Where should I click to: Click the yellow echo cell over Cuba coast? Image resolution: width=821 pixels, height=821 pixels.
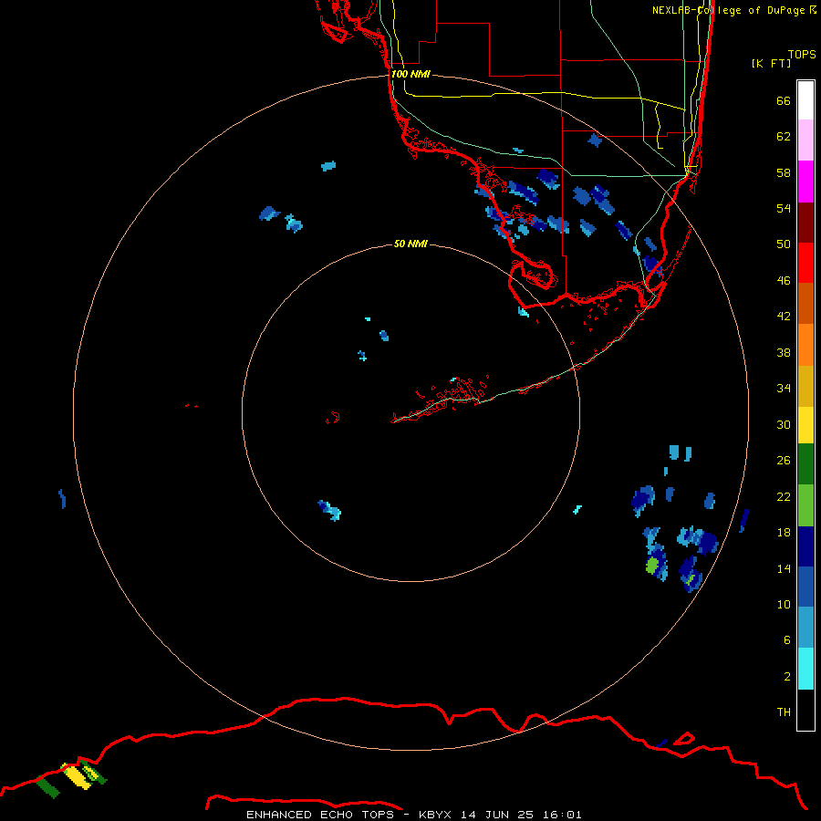[x=78, y=775]
